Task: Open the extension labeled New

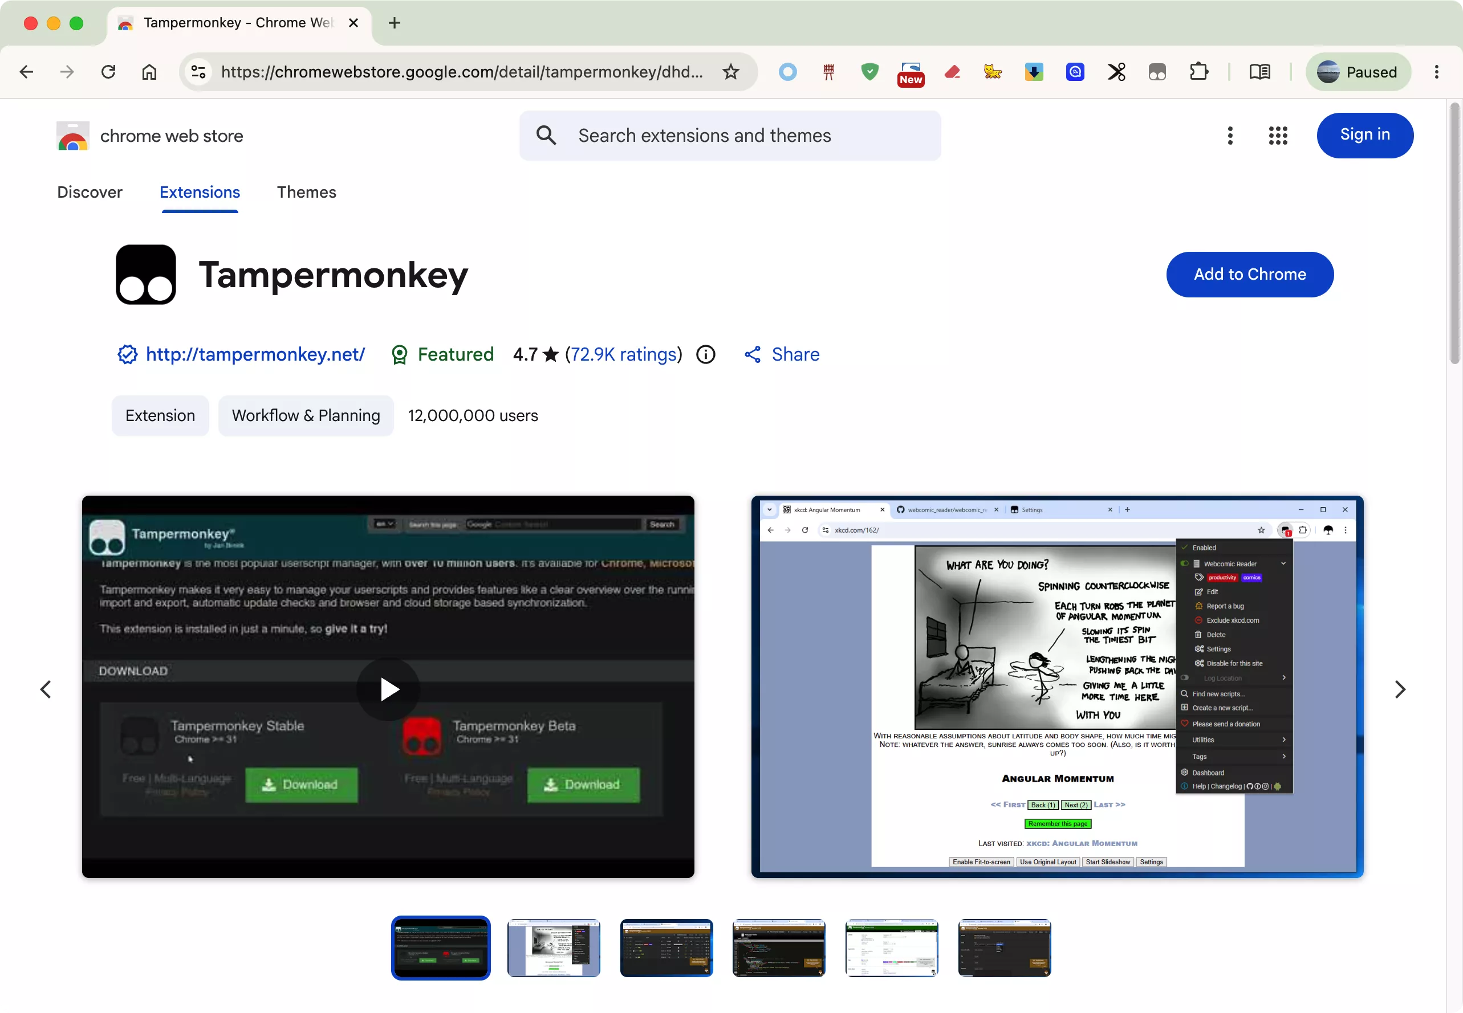Action: tap(911, 73)
